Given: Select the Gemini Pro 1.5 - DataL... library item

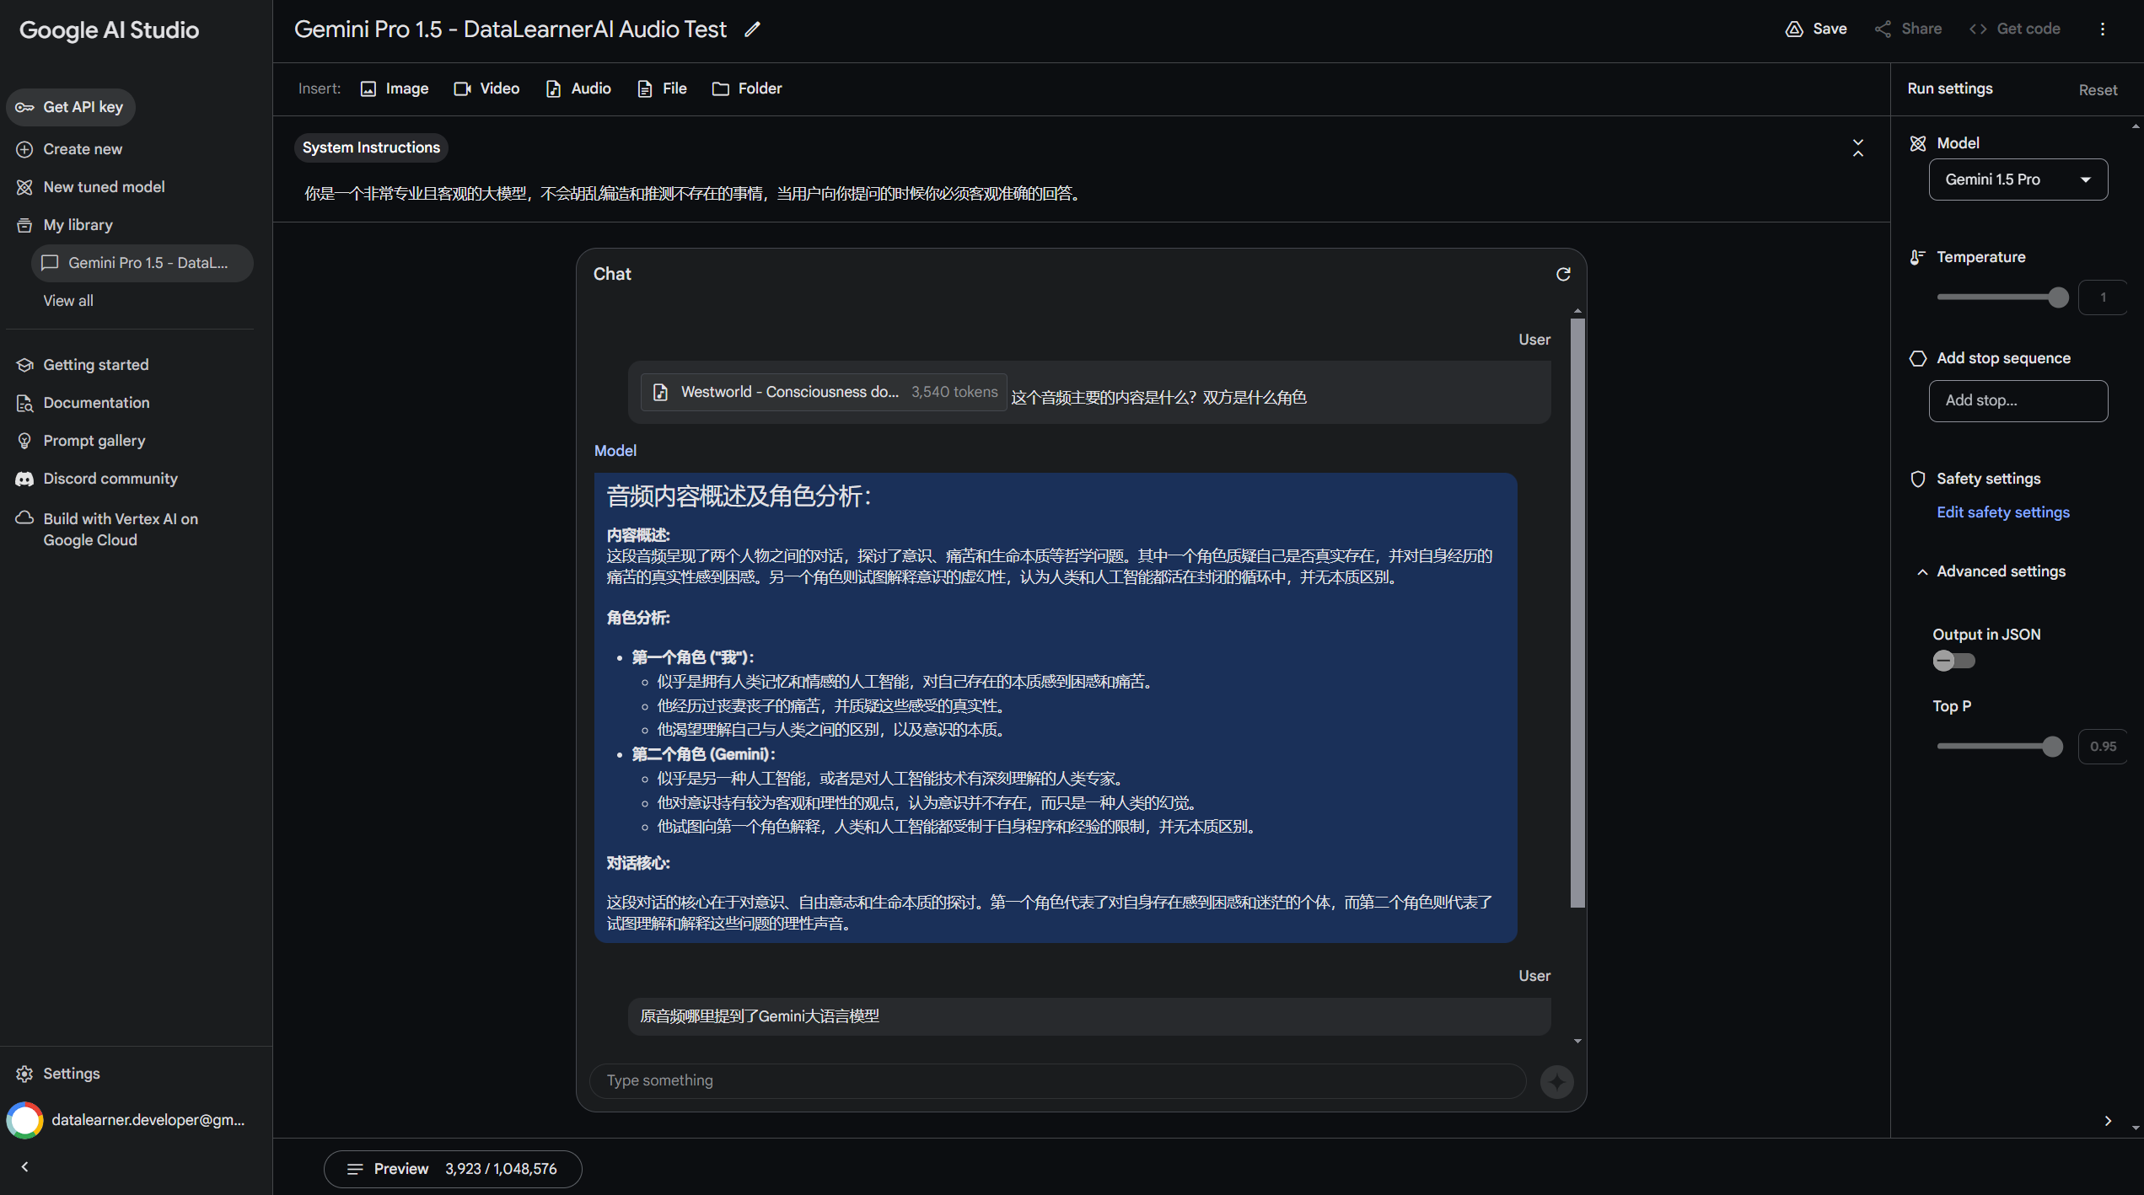Looking at the screenshot, I should (142, 263).
